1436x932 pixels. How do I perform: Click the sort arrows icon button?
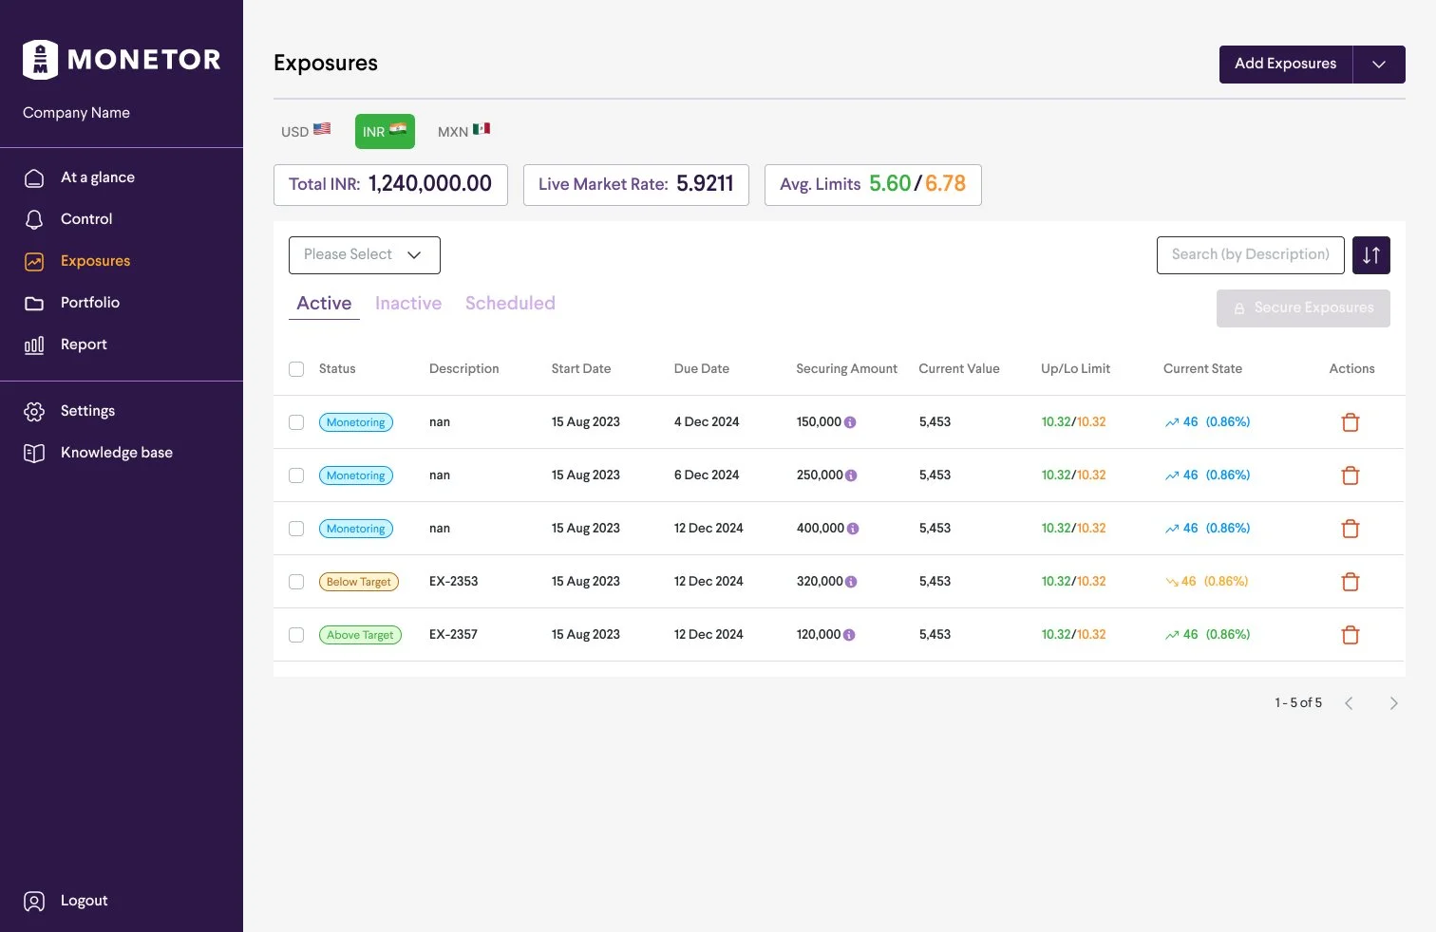[1370, 255]
